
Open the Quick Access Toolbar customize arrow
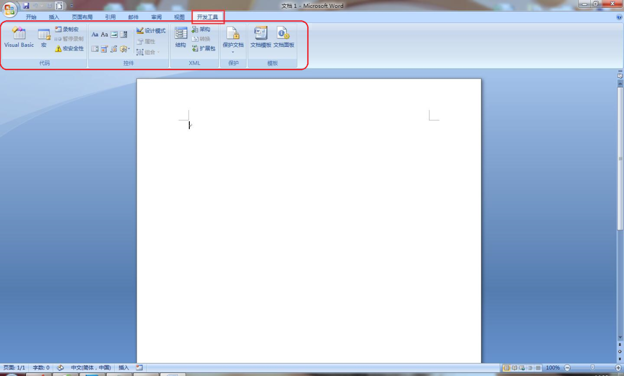(x=72, y=6)
